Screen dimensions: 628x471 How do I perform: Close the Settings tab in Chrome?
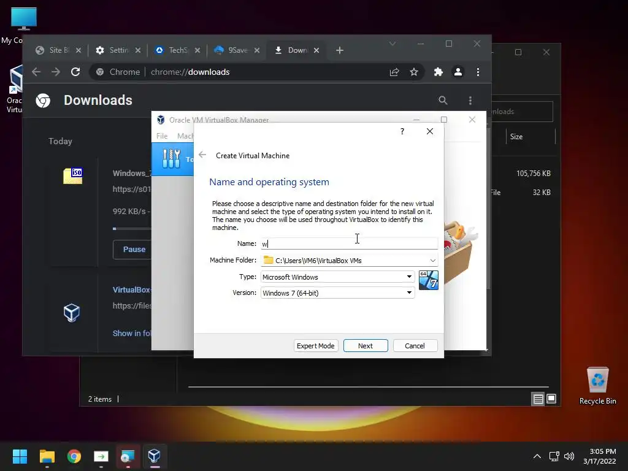[138, 50]
